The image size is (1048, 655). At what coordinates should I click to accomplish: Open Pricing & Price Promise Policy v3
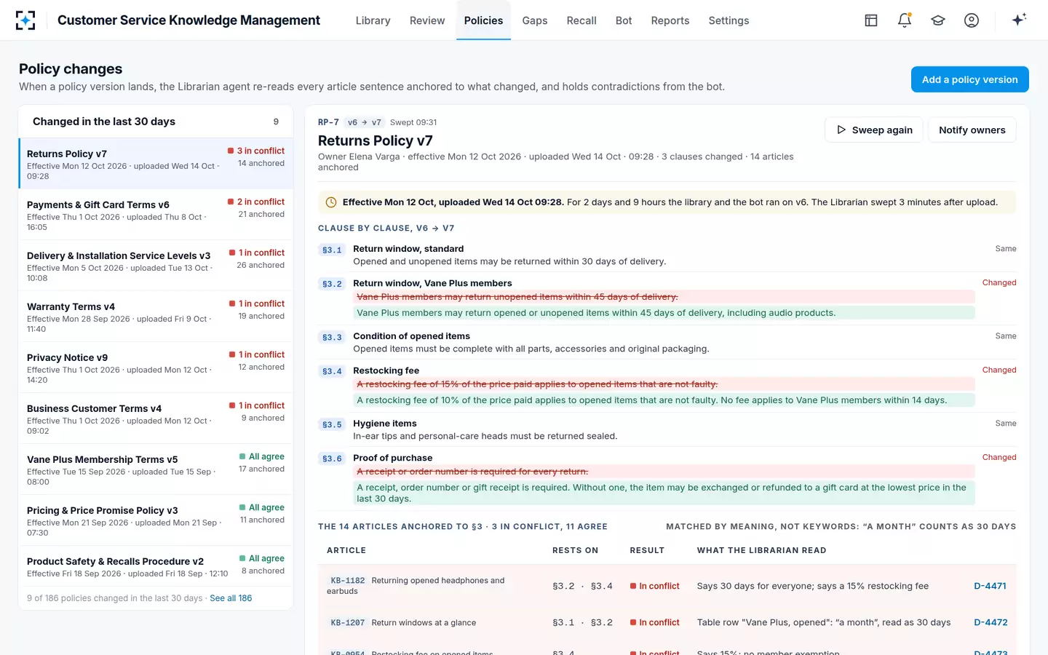click(156, 520)
